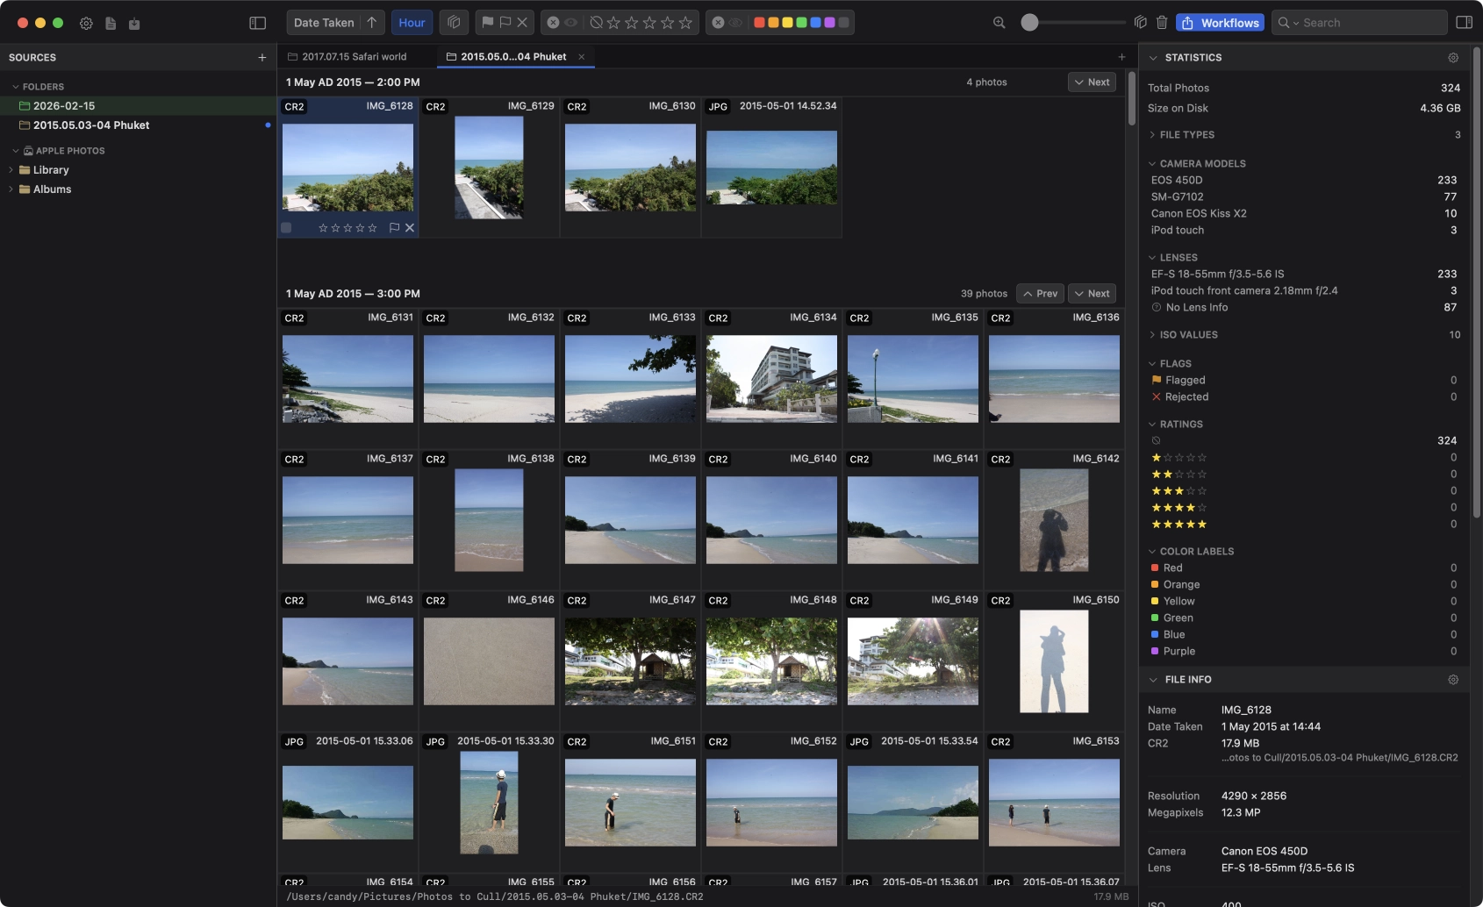Click the zoom magnifier icon in the toolbar
The height and width of the screenshot is (907, 1483).
coord(999,23)
